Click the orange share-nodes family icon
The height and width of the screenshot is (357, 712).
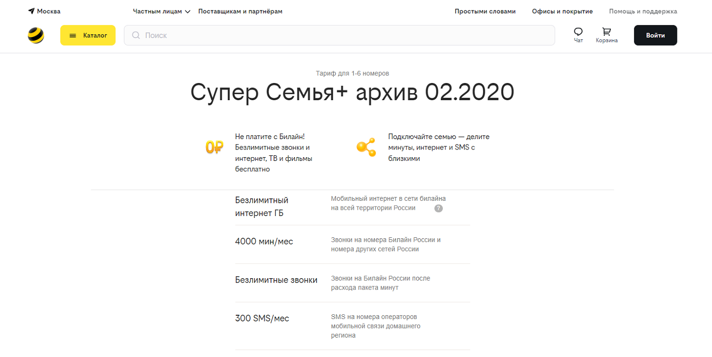[366, 147]
